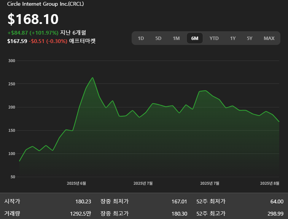Image resolution: width=288 pixels, height=219 pixels.
Task: Switch chart to 1Y range
Action: point(233,38)
